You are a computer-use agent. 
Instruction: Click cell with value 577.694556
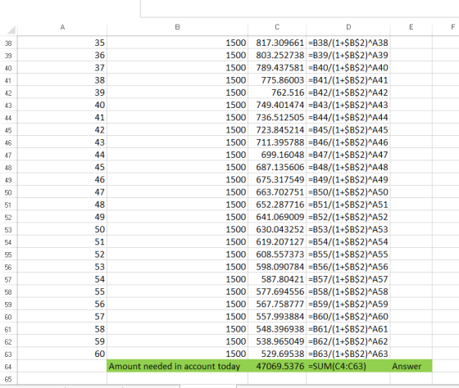[277, 291]
